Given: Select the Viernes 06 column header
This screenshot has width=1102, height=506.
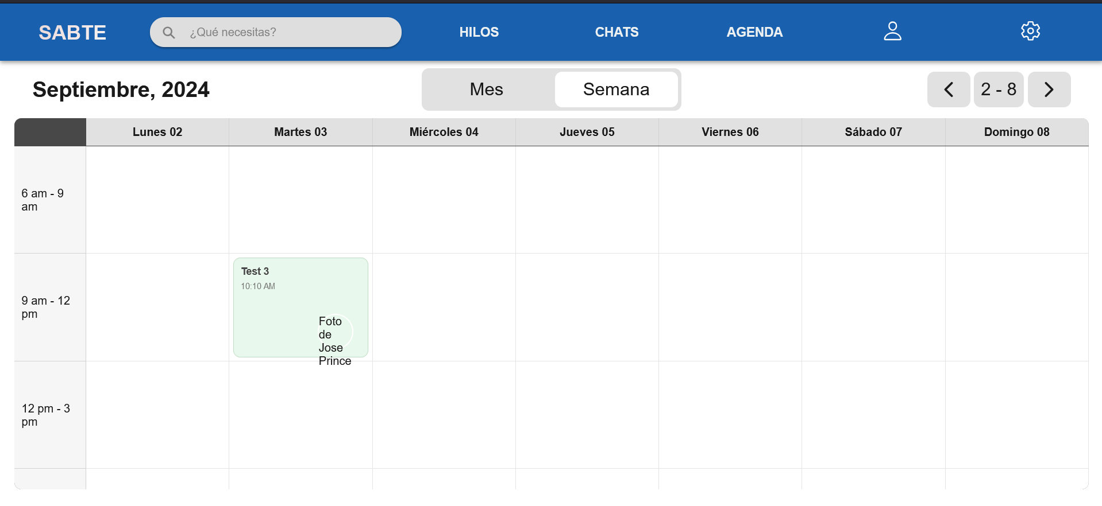Looking at the screenshot, I should [730, 132].
